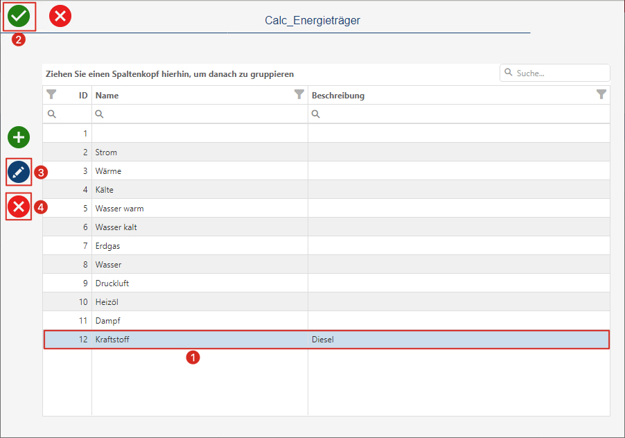Screen dimensions: 625x438
Task: Open filter for the ID column
Action: tap(51, 94)
